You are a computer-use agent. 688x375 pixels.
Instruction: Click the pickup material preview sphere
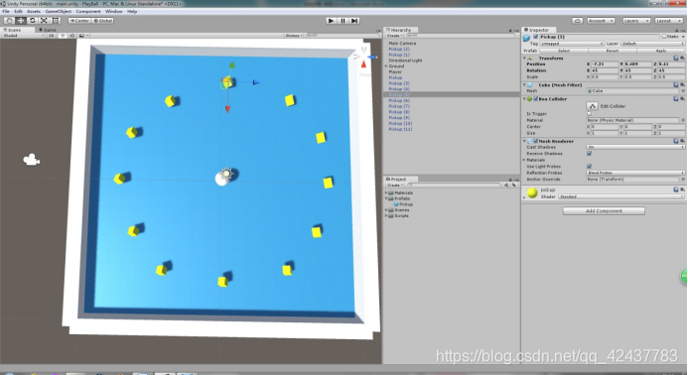532,193
